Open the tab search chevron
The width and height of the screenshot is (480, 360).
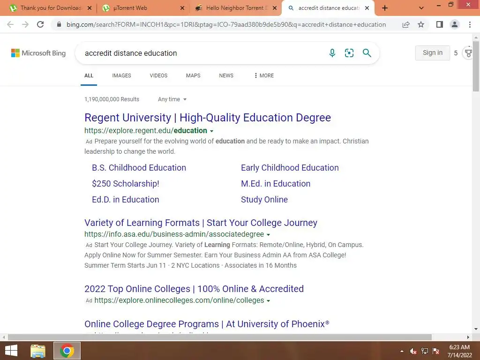(421, 8)
